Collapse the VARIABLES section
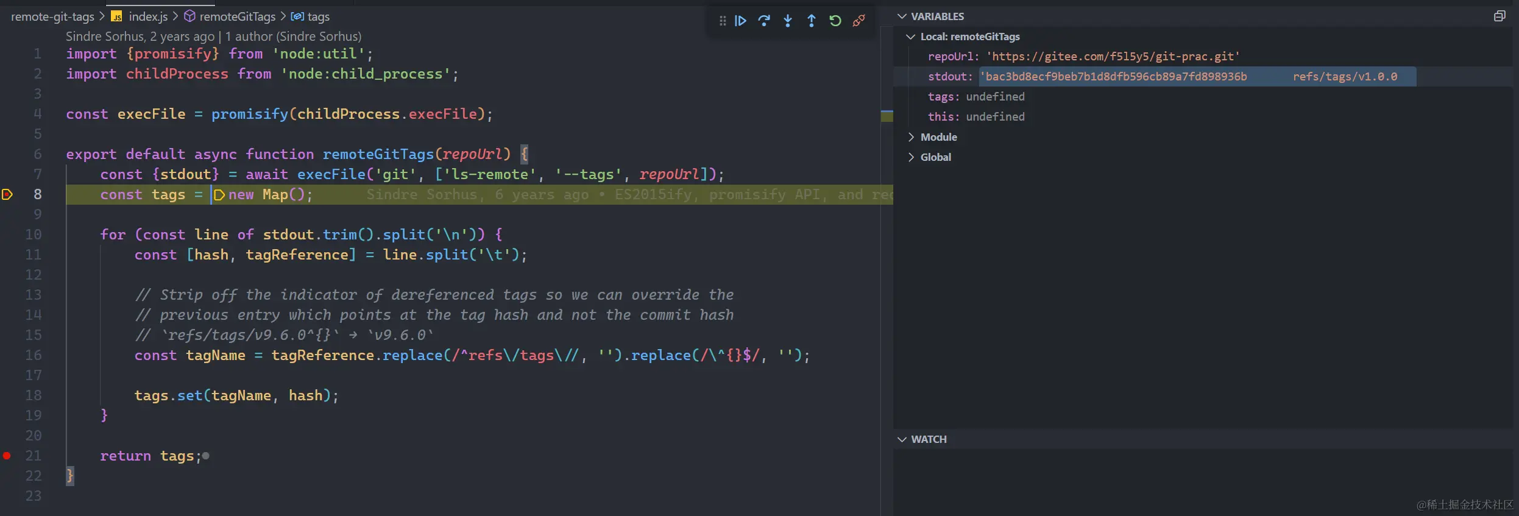1519x516 pixels. [x=902, y=16]
